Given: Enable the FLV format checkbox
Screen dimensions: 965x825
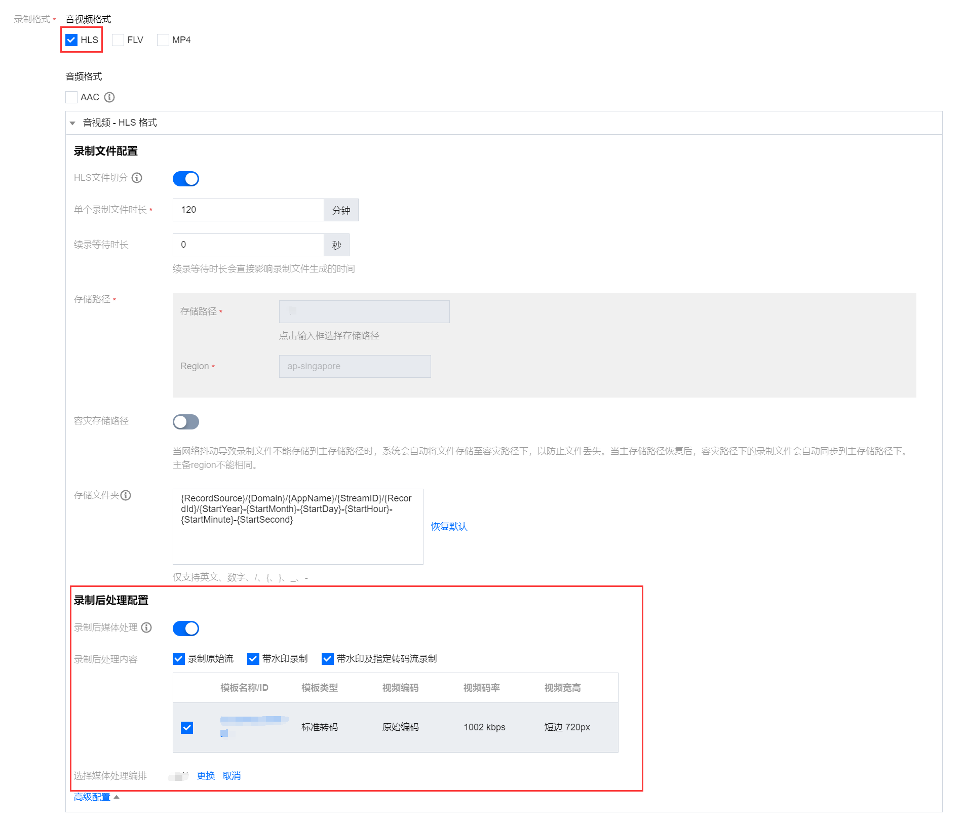Looking at the screenshot, I should coord(118,40).
